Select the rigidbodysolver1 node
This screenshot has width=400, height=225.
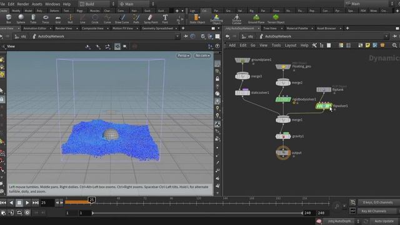pyautogui.click(x=283, y=99)
